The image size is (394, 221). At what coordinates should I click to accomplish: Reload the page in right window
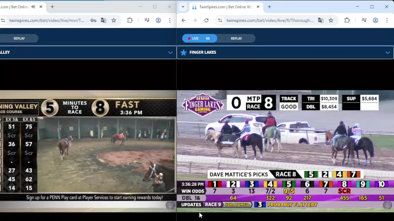206,20
